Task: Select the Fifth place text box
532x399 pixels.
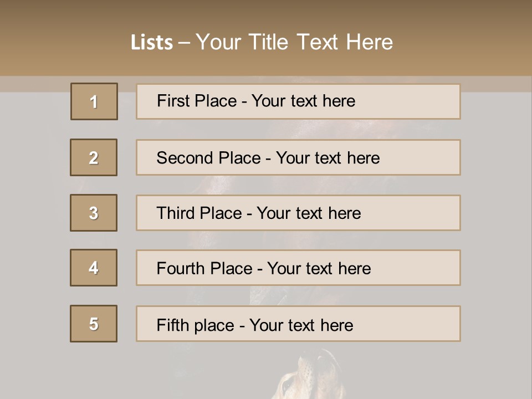Action: pos(298,323)
